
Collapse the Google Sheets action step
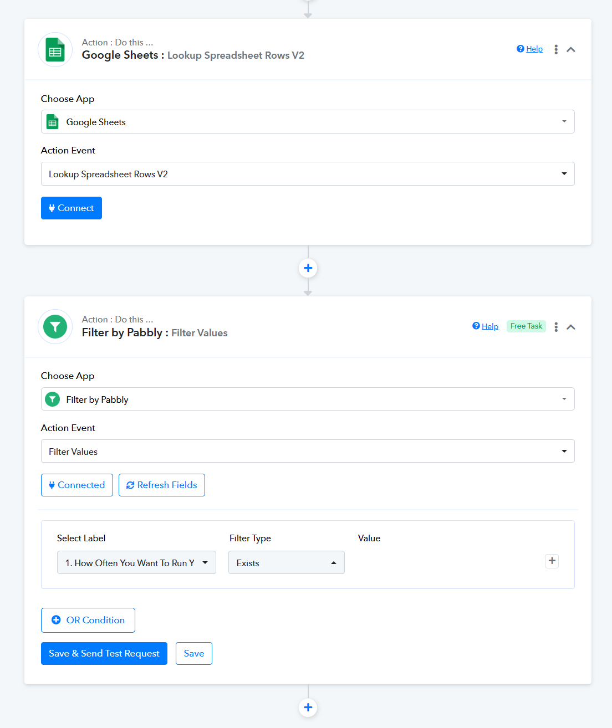[571, 49]
